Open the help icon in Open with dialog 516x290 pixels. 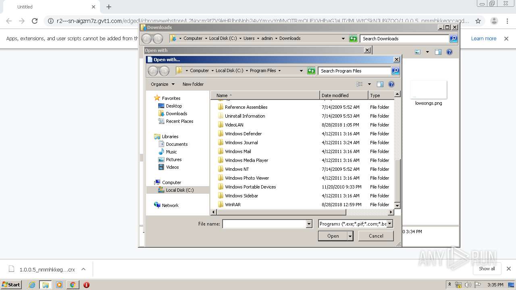tap(391, 84)
